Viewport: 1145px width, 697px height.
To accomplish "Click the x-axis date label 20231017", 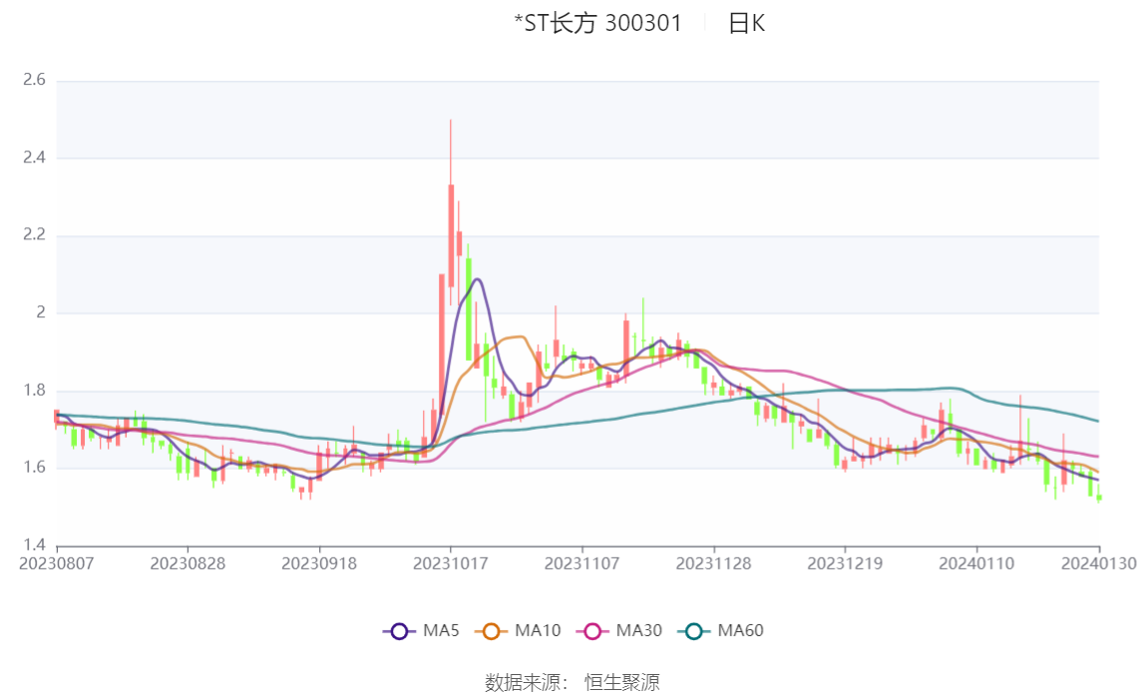I will tap(451, 564).
